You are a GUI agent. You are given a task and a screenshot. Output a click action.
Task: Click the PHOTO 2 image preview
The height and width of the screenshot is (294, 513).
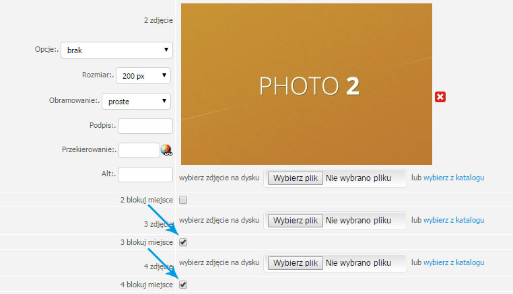[306, 84]
